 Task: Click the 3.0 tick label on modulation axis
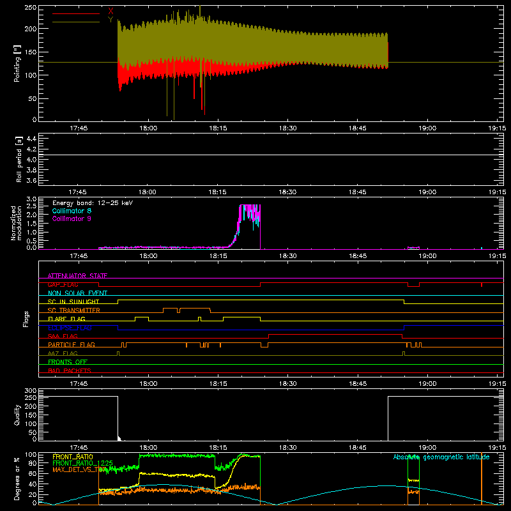[31, 199]
